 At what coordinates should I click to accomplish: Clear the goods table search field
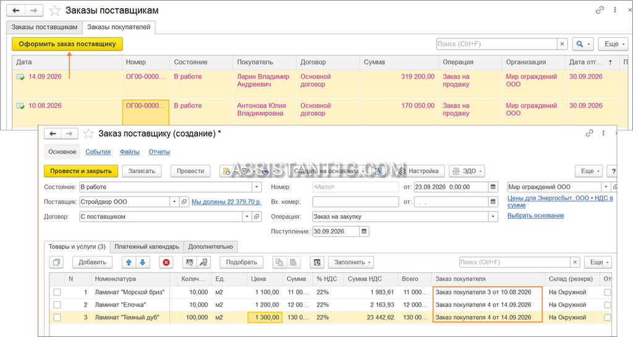click(x=575, y=262)
